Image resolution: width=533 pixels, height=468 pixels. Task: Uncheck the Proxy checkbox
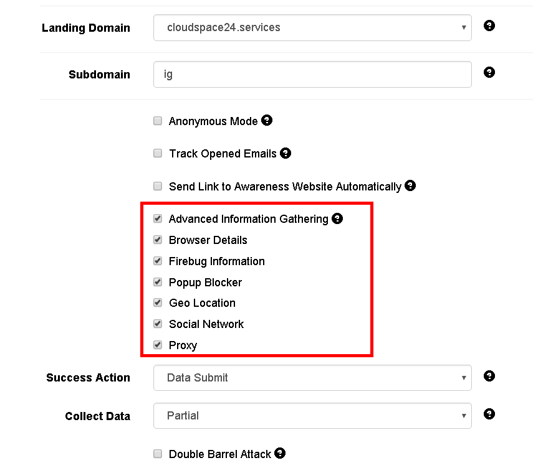[158, 345]
